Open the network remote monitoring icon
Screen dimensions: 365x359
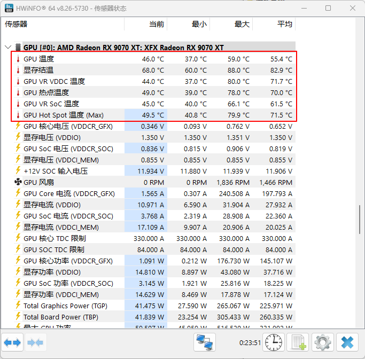205,342
